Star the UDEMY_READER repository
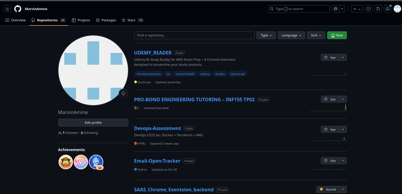Viewport: 402px width, 194px height. pyautogui.click(x=330, y=57)
